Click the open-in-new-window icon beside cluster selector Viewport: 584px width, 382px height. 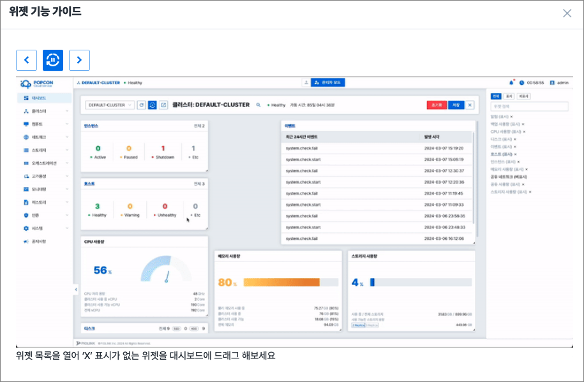point(163,105)
